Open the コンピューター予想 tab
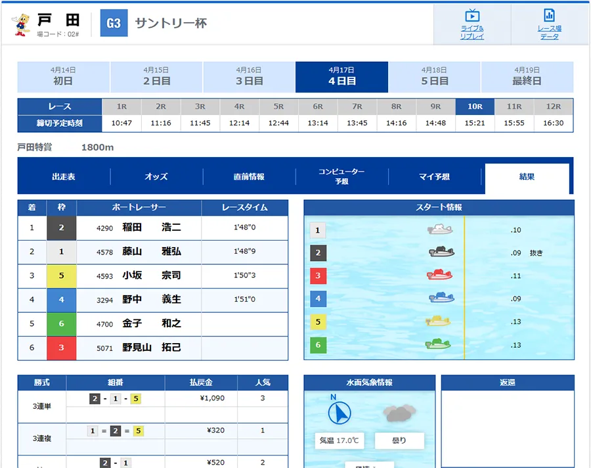This screenshot has width=591, height=468. pyautogui.click(x=341, y=177)
